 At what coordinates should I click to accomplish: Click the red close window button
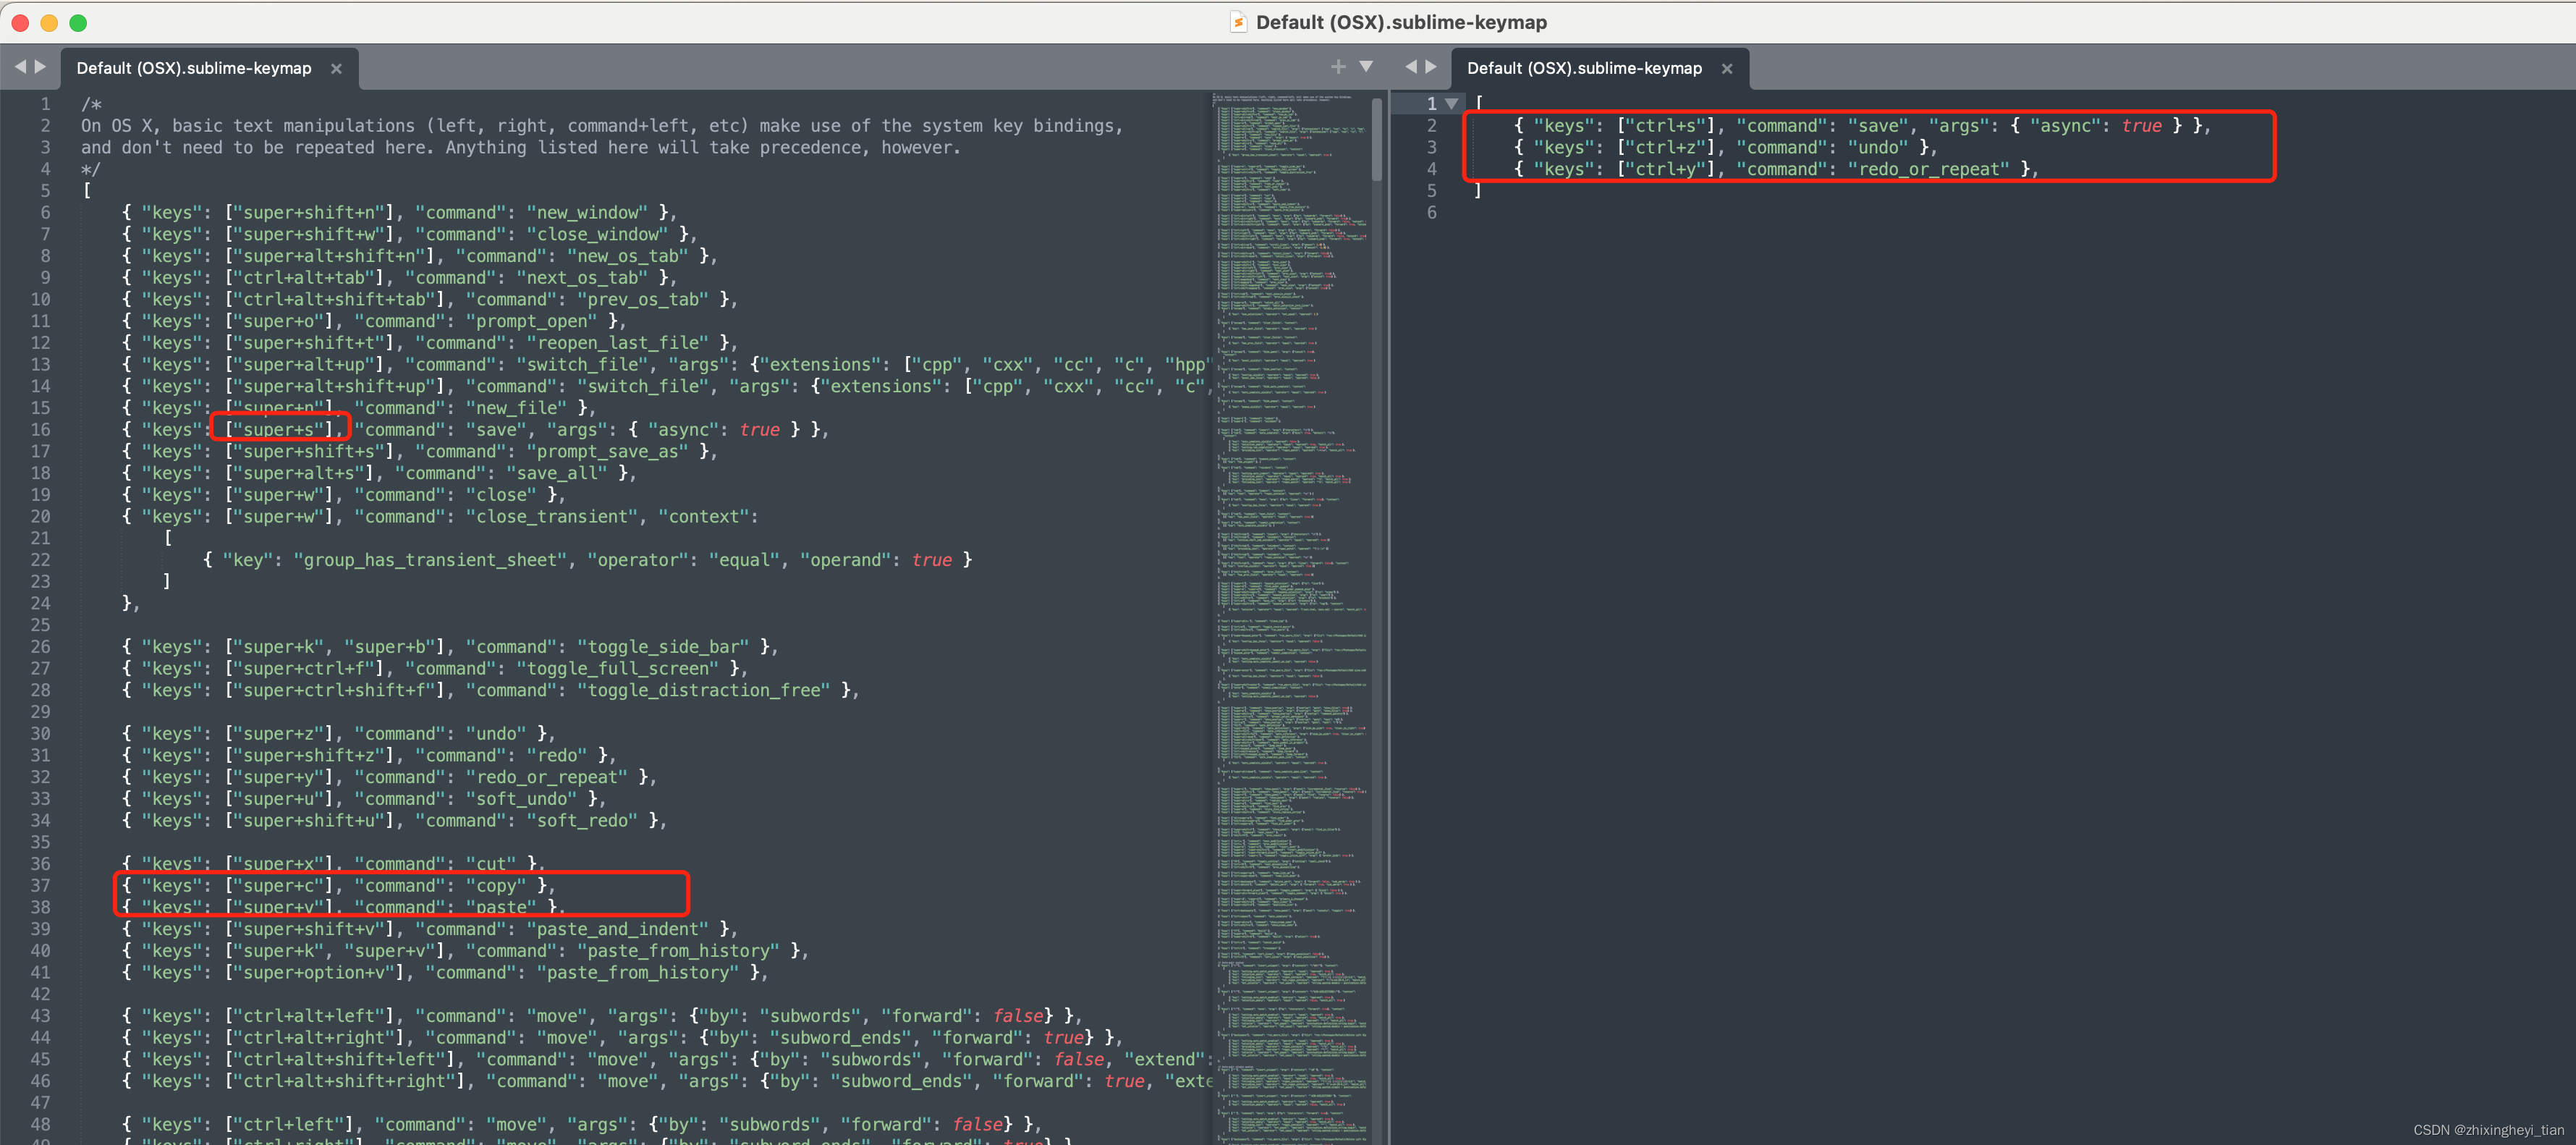coord(20,22)
